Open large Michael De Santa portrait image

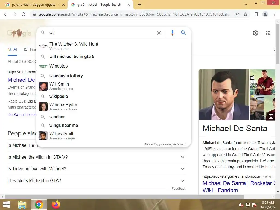[224, 95]
